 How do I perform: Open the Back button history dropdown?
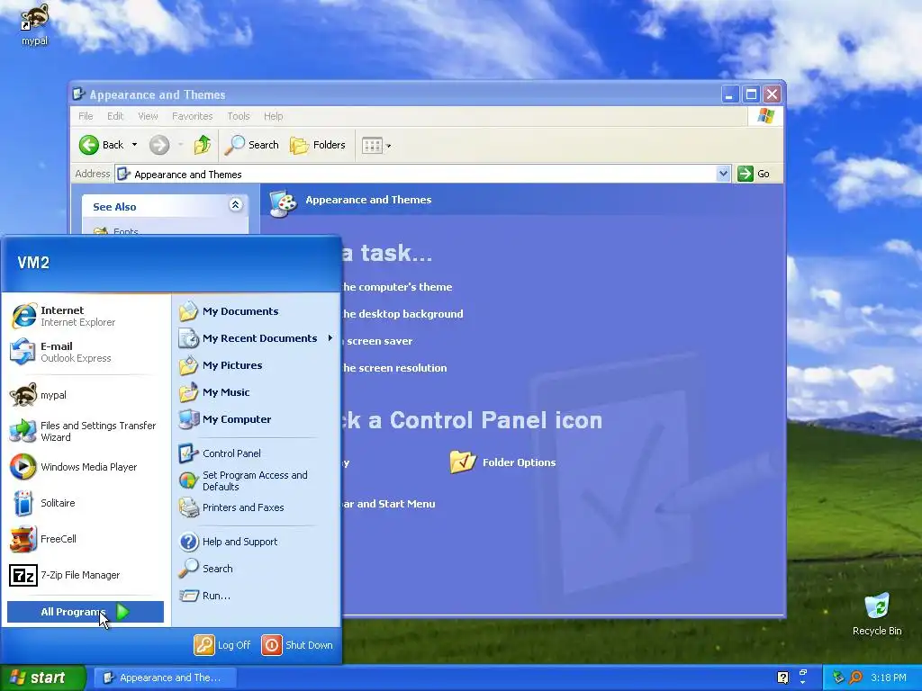coord(135,145)
